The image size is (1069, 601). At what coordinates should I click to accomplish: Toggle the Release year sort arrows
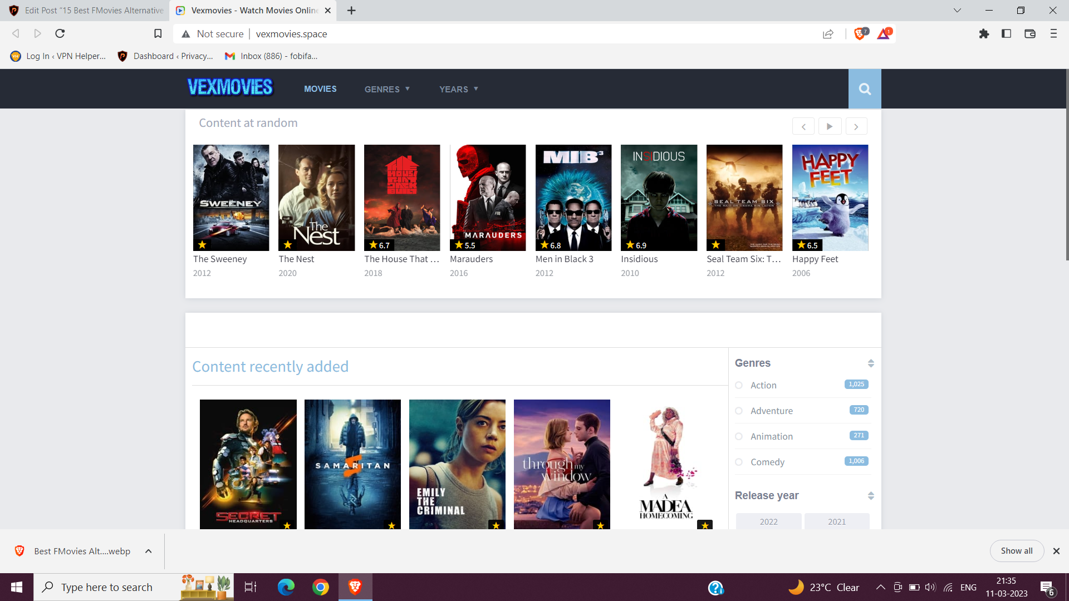(x=871, y=496)
